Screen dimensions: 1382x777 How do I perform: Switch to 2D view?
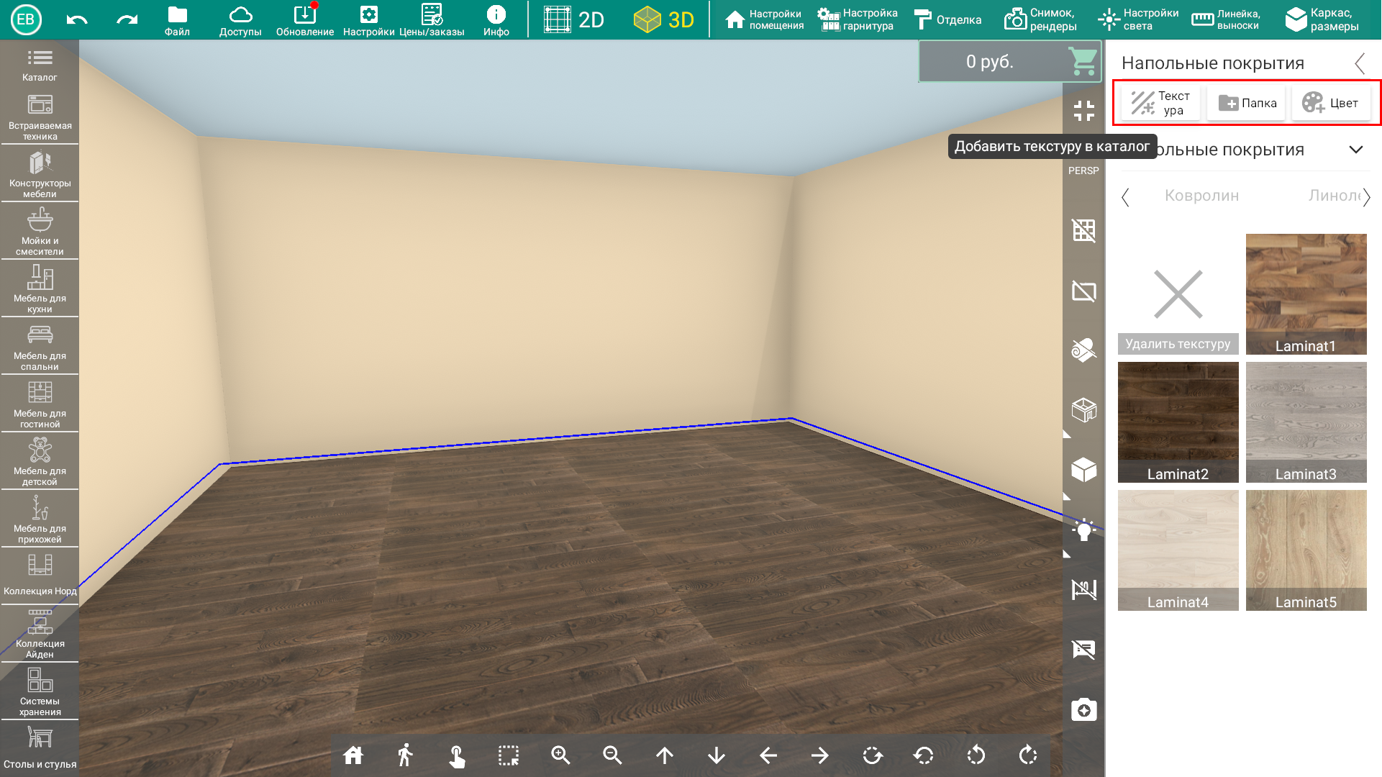point(573,19)
